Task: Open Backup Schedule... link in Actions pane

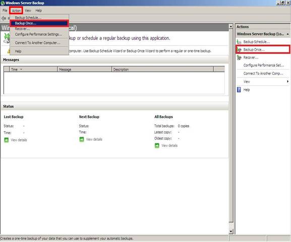Action: pos(257,42)
